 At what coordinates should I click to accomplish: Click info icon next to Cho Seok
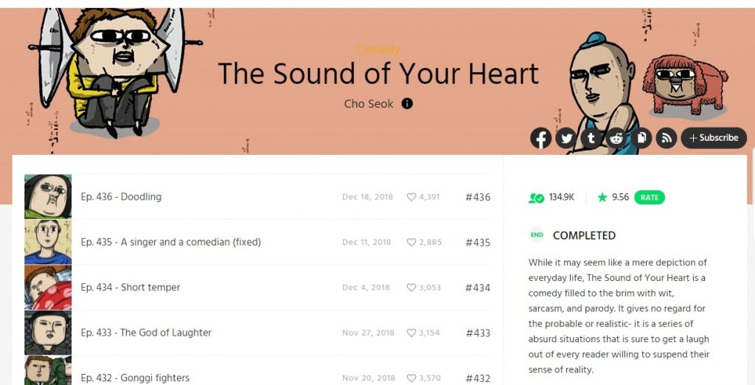(x=407, y=104)
